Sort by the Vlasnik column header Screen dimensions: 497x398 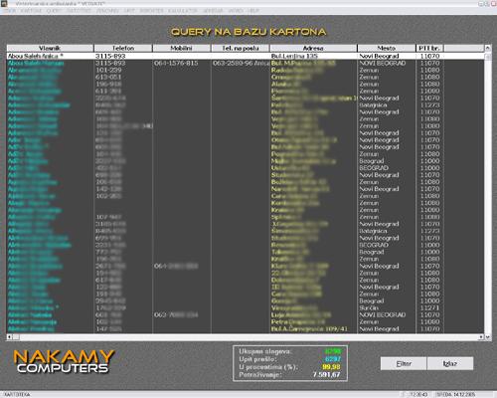pos(50,48)
